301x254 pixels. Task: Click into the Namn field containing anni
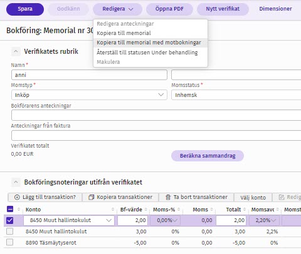click(89, 75)
